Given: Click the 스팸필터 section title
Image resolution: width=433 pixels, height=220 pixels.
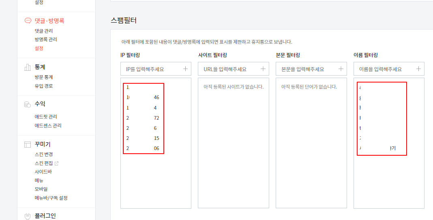Looking at the screenshot, I should pos(123,20).
